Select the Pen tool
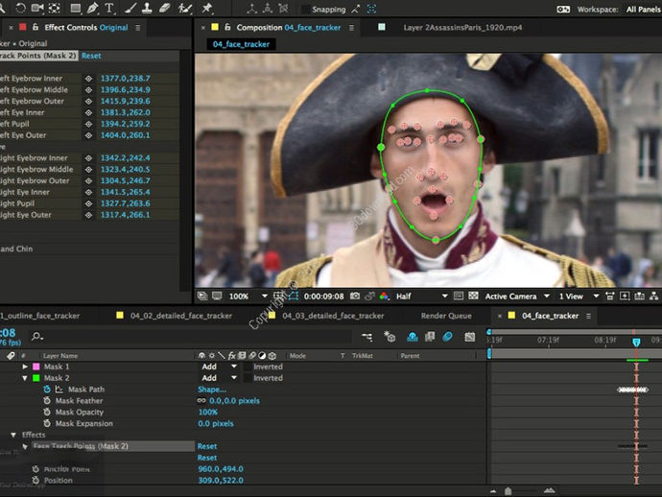Screen dimensions: 662x497 92,8
